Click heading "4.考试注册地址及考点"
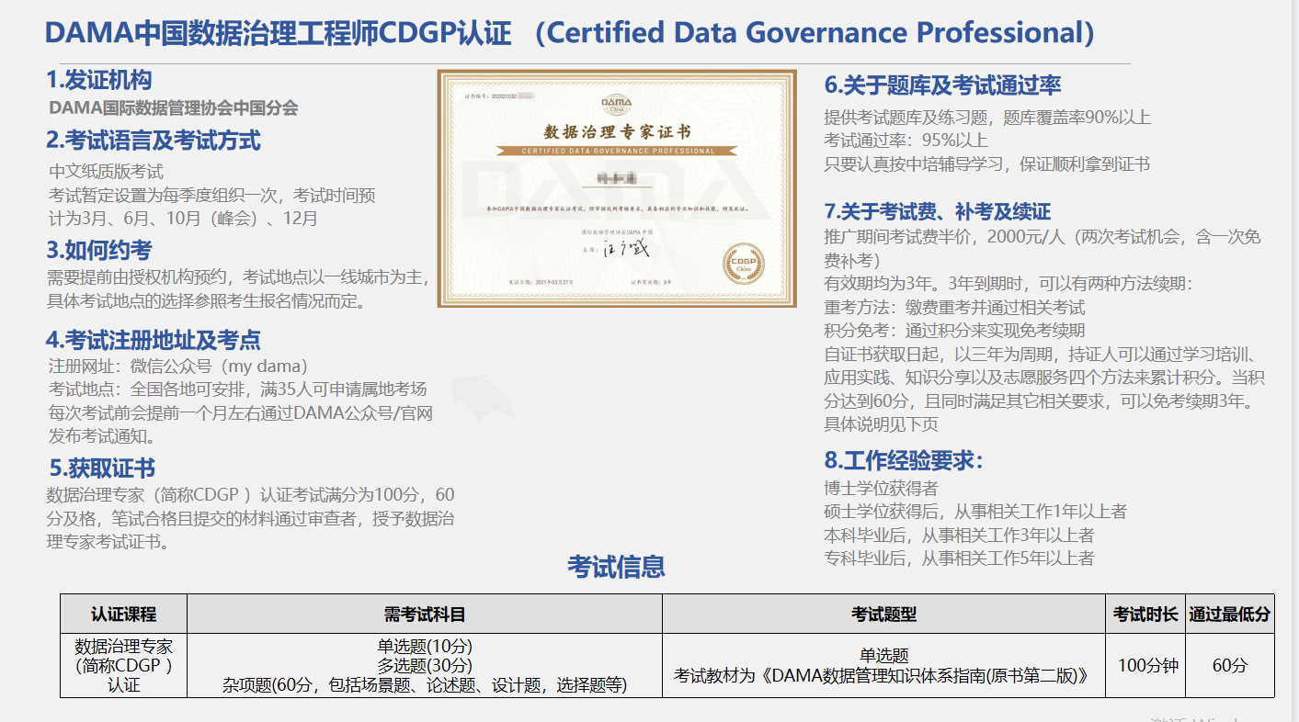 point(154,340)
